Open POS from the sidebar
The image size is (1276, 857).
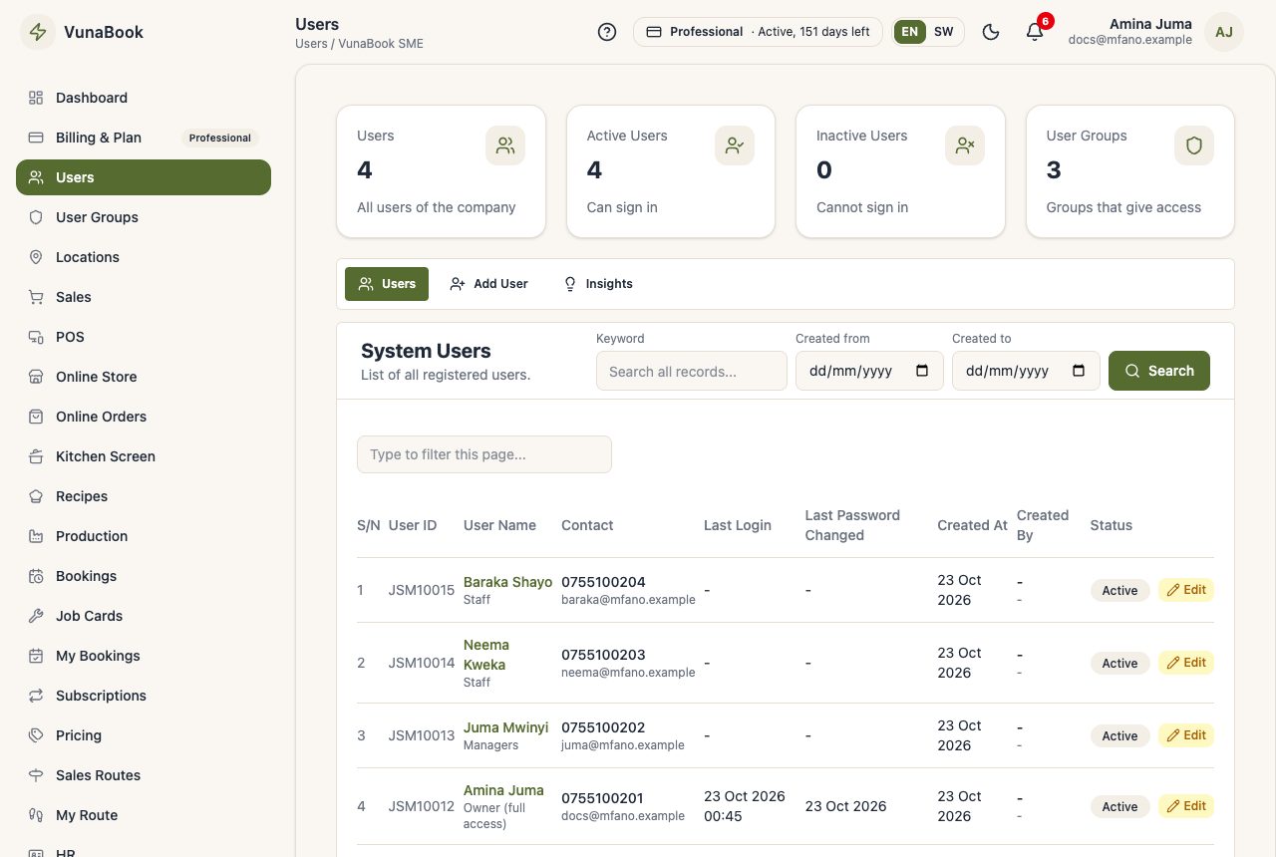[144, 337]
